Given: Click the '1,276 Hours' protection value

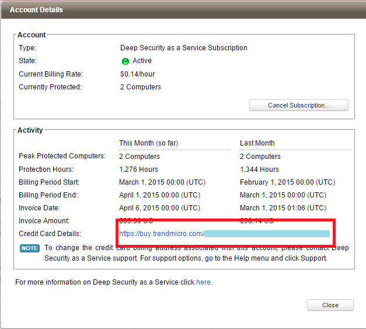Looking at the screenshot, I should tap(139, 169).
